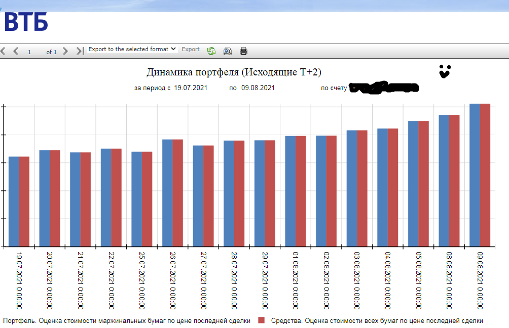This screenshot has width=509, height=328.
Task: Click the 05.08.2021 date axis label
Action: pos(418,280)
